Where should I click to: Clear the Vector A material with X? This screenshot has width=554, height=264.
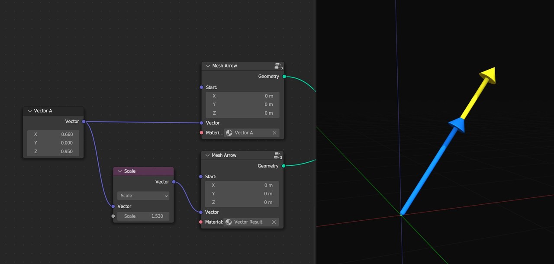coord(274,133)
